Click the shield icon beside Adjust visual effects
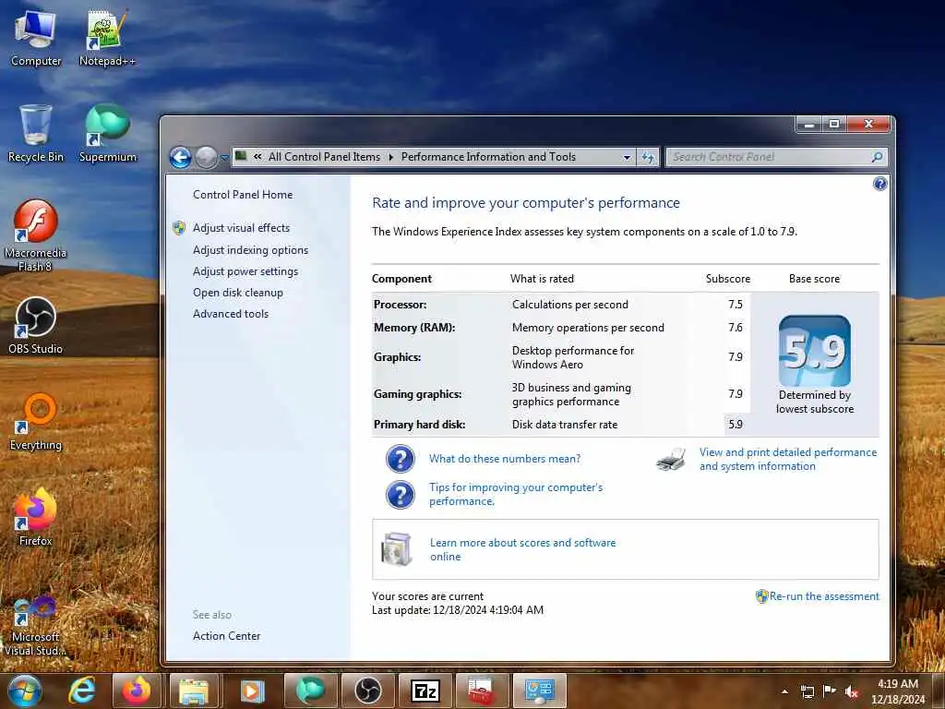This screenshot has width=945, height=709. click(x=179, y=228)
